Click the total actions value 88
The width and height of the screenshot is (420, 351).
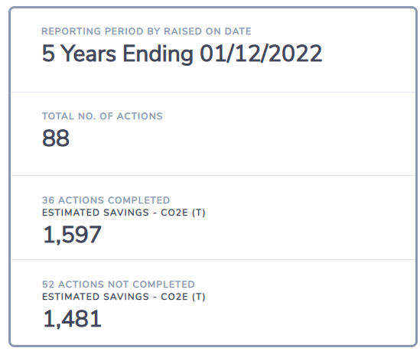coord(56,138)
